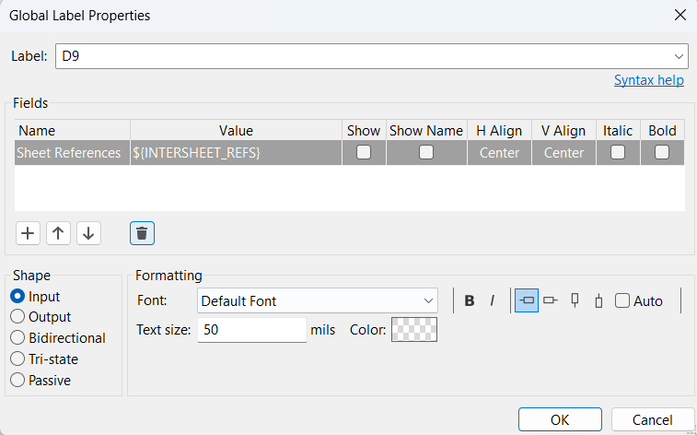The height and width of the screenshot is (435, 697).
Task: Dismiss dialog with Cancel button
Action: [x=652, y=420]
